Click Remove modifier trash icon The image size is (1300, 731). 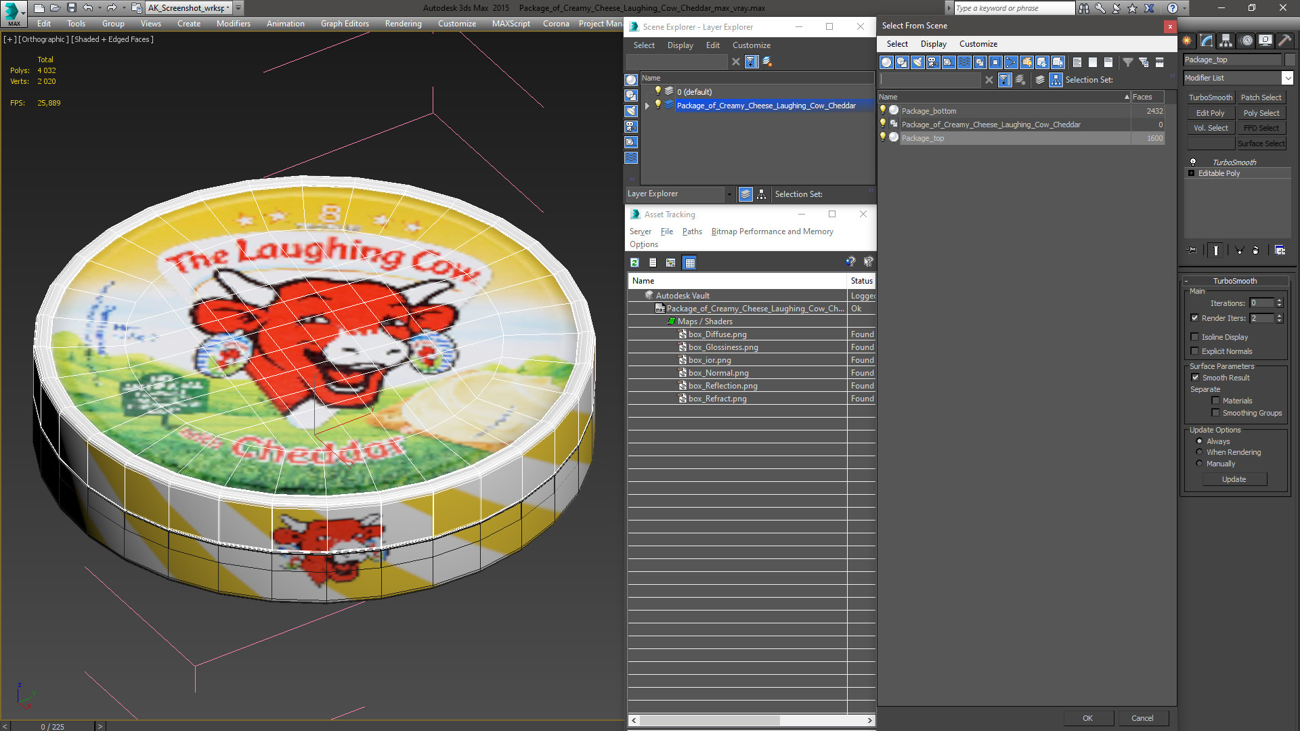pos(1256,250)
